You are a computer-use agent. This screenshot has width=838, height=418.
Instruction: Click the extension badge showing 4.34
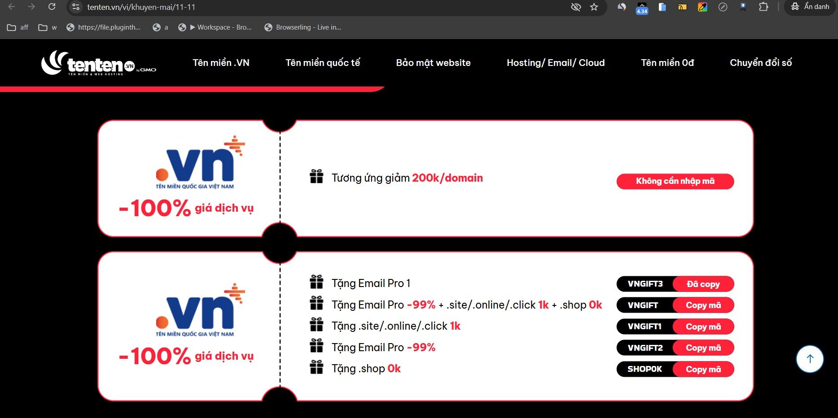point(641,7)
